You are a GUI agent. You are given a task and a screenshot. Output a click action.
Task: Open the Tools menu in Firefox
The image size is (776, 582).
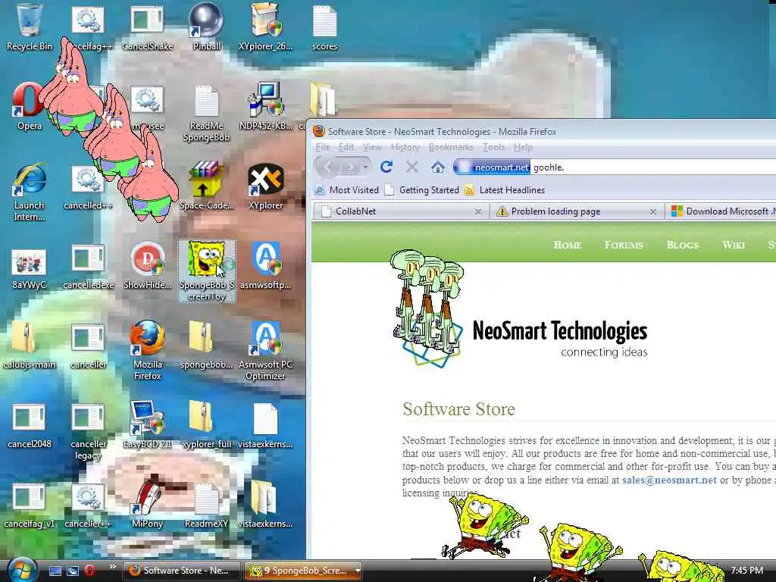pos(493,147)
